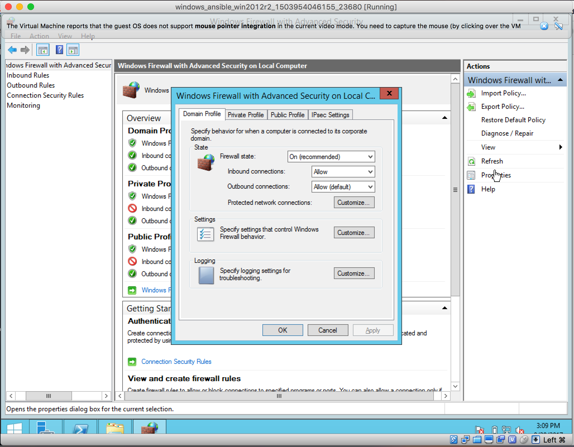This screenshot has height=447, width=574.
Task: Click the Refresh icon in Actions pane
Action: pyautogui.click(x=471, y=161)
